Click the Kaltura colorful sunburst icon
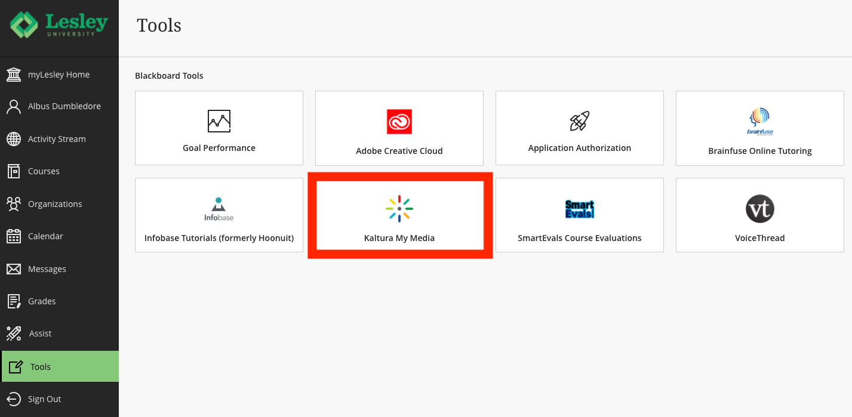 point(399,209)
